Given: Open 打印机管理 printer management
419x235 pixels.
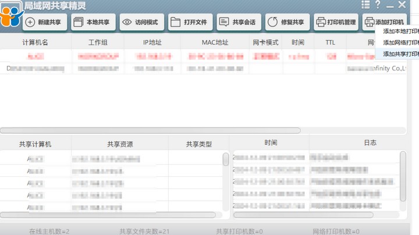Looking at the screenshot, I should point(336,22).
